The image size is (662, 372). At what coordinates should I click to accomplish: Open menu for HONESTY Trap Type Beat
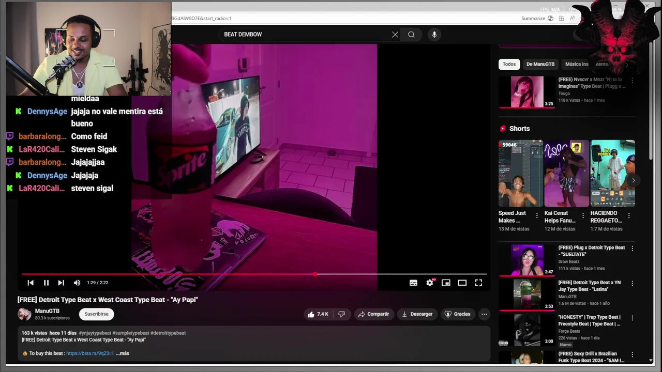[x=632, y=318]
